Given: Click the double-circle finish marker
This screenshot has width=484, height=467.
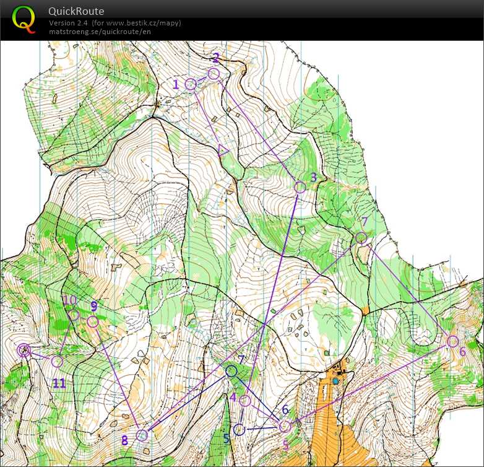Looking at the screenshot, I should pyautogui.click(x=24, y=351).
